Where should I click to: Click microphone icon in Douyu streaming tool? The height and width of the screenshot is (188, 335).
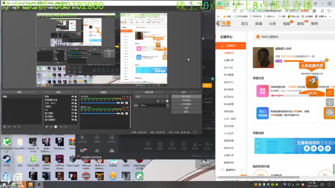[x=195, y=145]
